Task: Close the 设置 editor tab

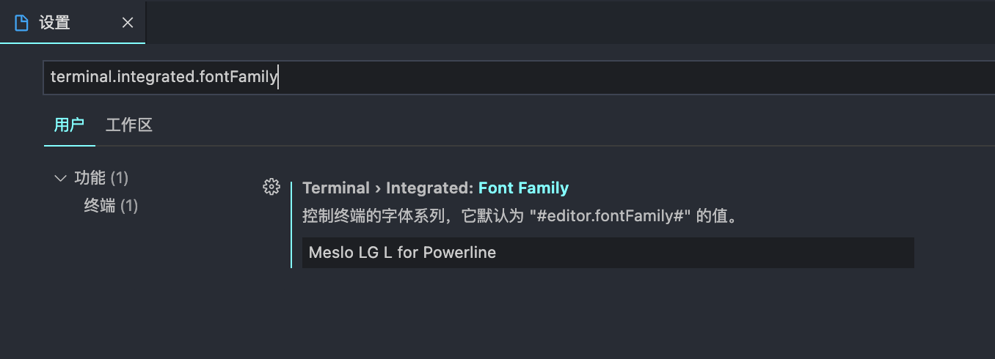Action: (x=128, y=23)
